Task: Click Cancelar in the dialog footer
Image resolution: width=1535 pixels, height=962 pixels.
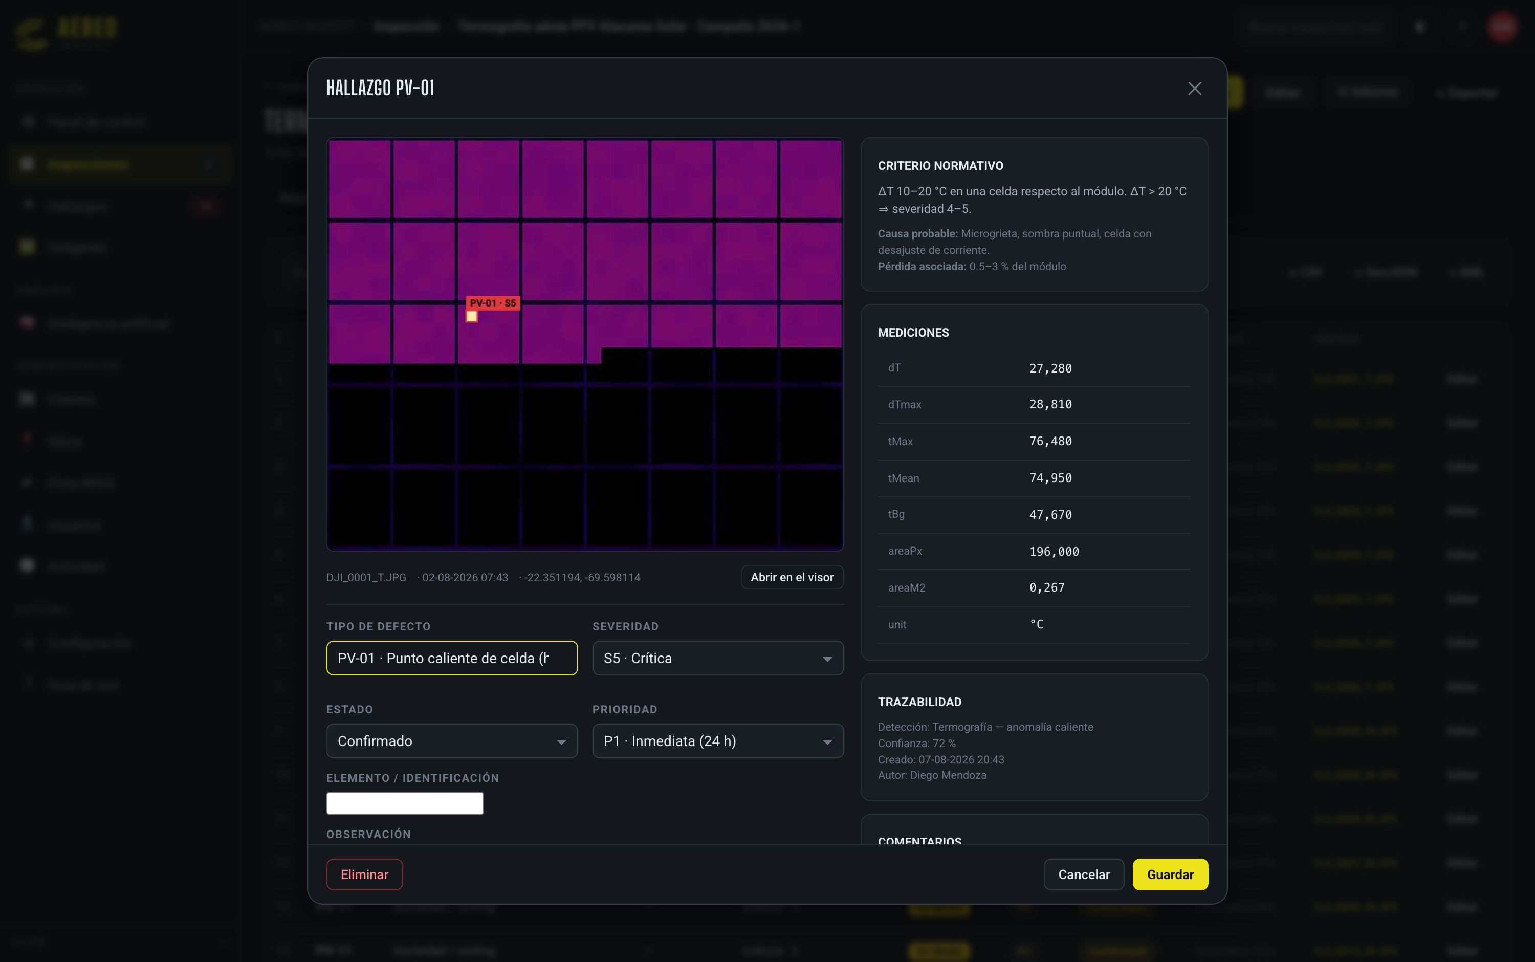Action: (x=1083, y=874)
